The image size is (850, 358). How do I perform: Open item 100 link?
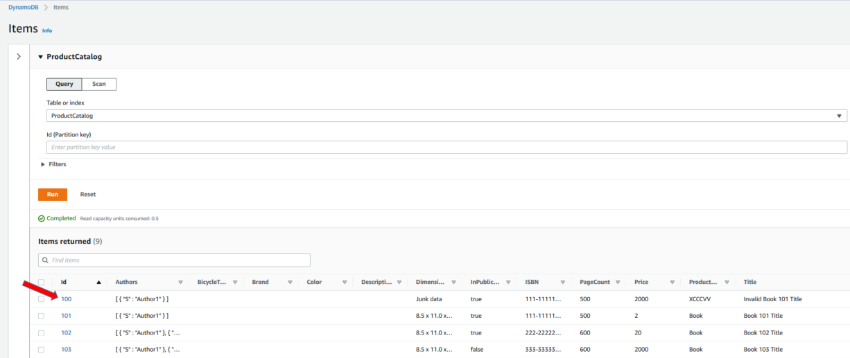(x=66, y=299)
